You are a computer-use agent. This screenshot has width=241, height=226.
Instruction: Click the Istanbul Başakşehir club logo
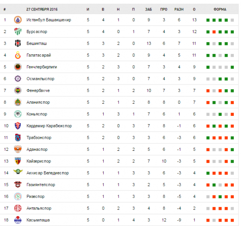pyautogui.click(x=17, y=20)
